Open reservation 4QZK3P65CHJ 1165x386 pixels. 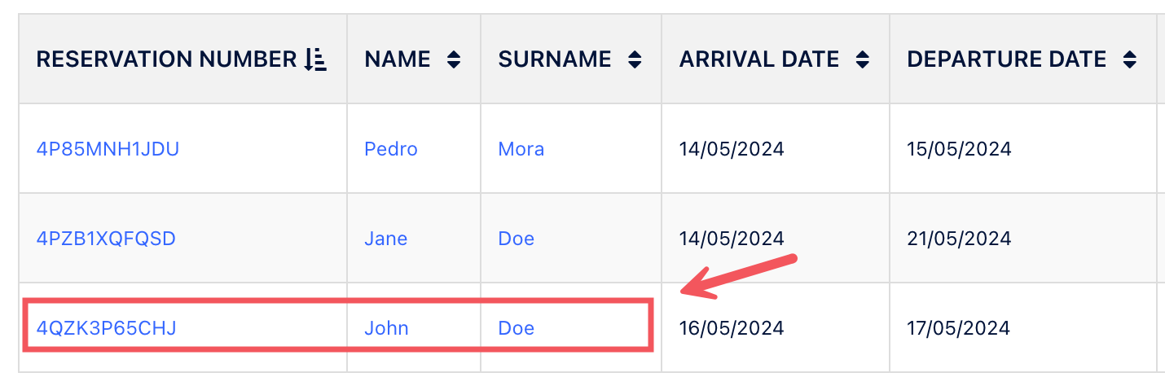106,328
